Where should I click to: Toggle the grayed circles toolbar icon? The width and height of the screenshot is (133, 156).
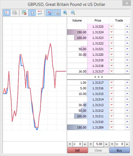pos(57,13)
